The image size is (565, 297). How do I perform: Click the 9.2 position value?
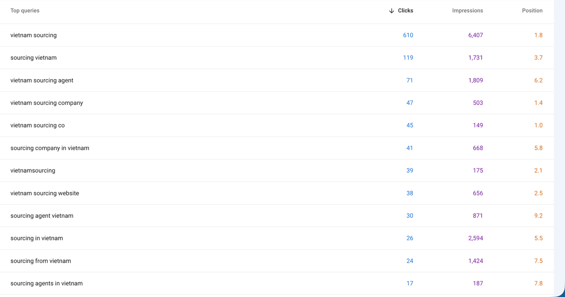pyautogui.click(x=538, y=216)
